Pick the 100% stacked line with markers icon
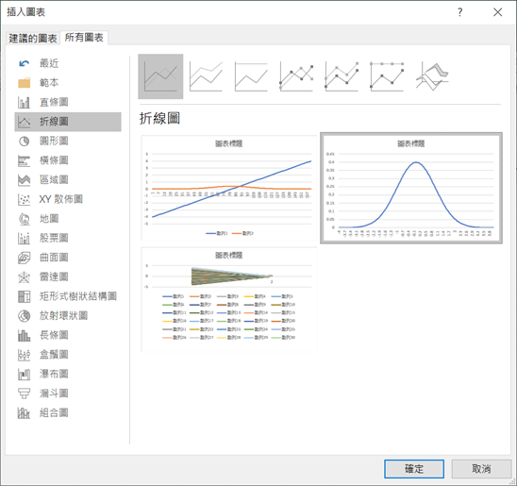 point(387,76)
